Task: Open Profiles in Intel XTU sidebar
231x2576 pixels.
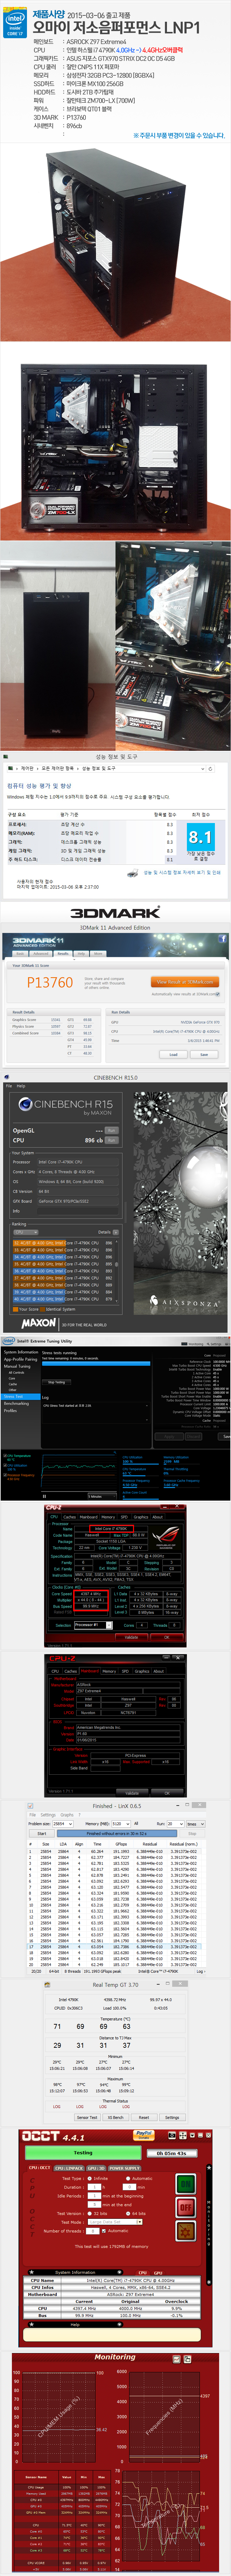Action: [x=10, y=1410]
